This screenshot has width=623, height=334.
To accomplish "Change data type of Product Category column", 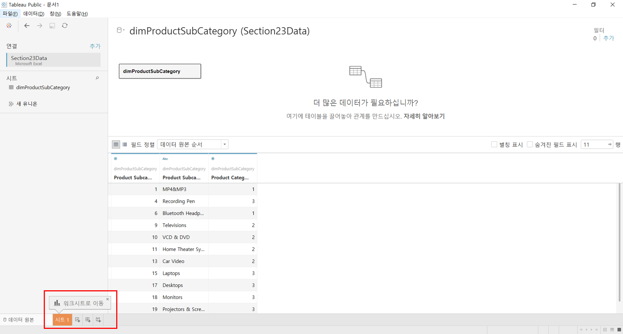I will coord(213,159).
